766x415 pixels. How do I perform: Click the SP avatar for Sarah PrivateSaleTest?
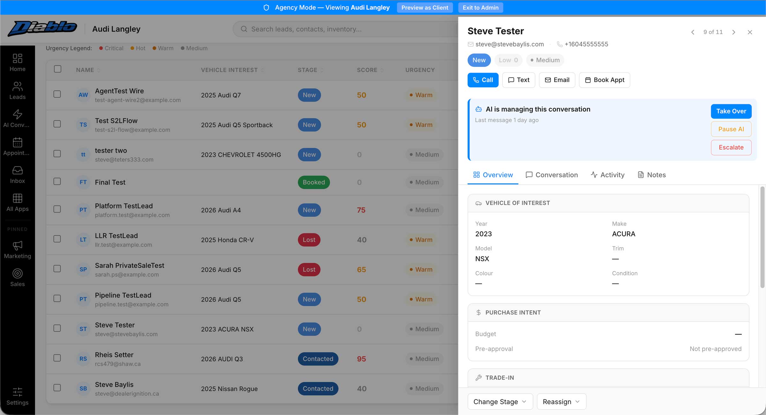tap(83, 270)
